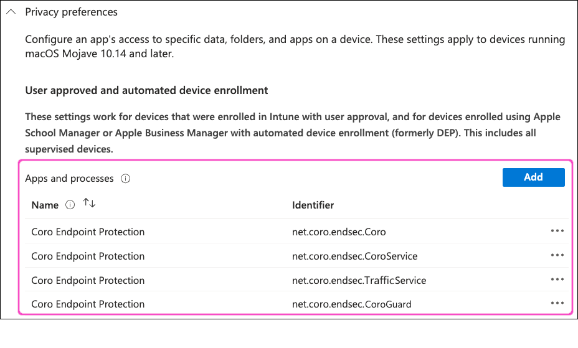Click the Identifier column header

click(x=313, y=205)
